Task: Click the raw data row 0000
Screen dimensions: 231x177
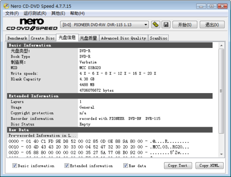Action: (98, 141)
